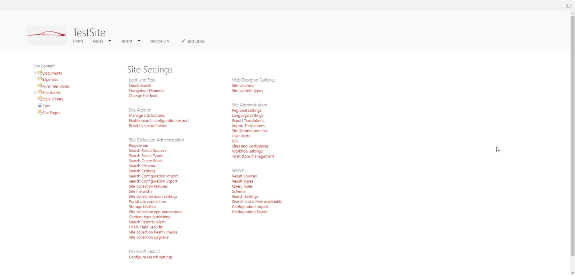575x275 pixels.
Task: Open Recent in top navigation
Action: coord(126,41)
